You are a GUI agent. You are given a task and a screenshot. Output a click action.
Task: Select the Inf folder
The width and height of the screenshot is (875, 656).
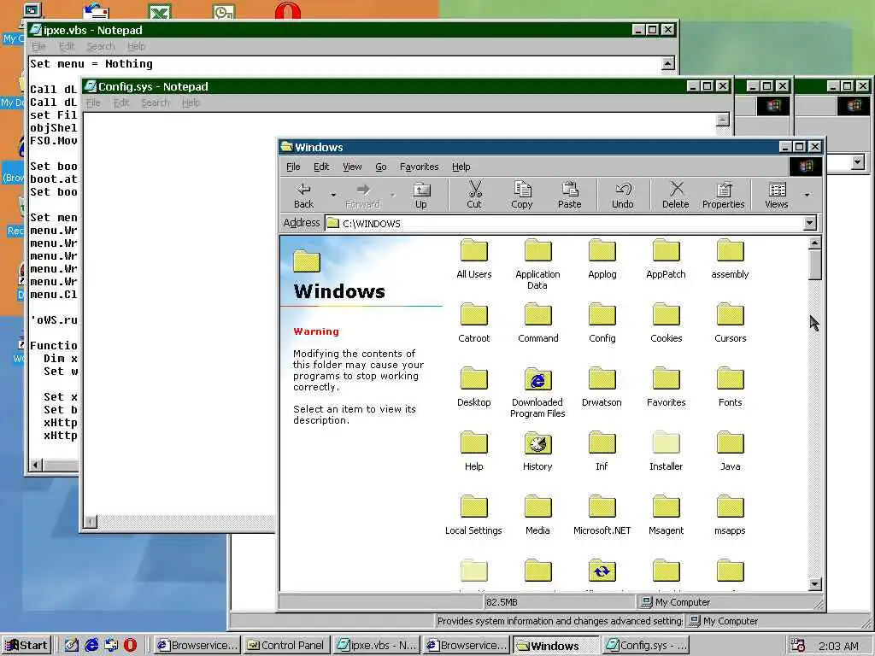pos(602,452)
